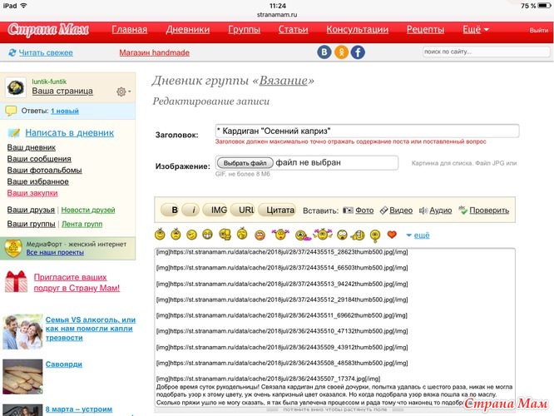This screenshot has width=554, height=416.
Task: Click the refresh icon beside Читать свежее
Action: [x=12, y=52]
